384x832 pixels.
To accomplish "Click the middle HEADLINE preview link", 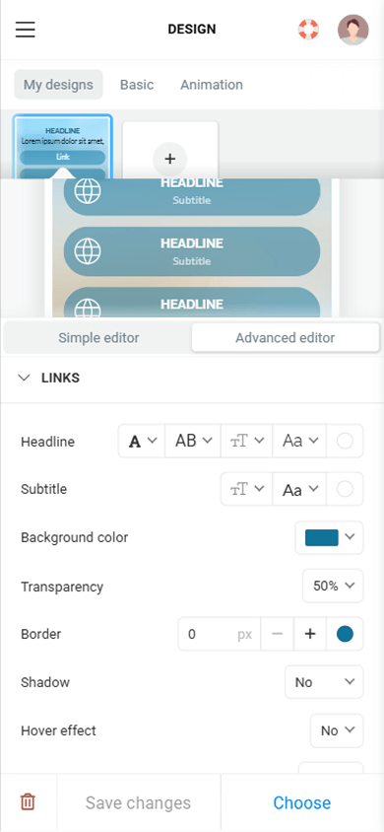I will (192, 251).
